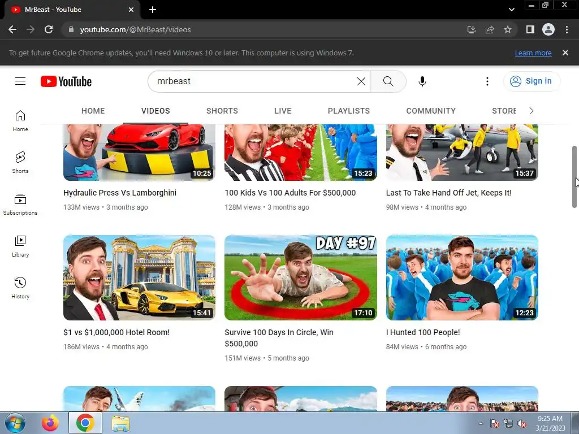Open 100 Kids Vs 100 Adults title

tap(290, 193)
